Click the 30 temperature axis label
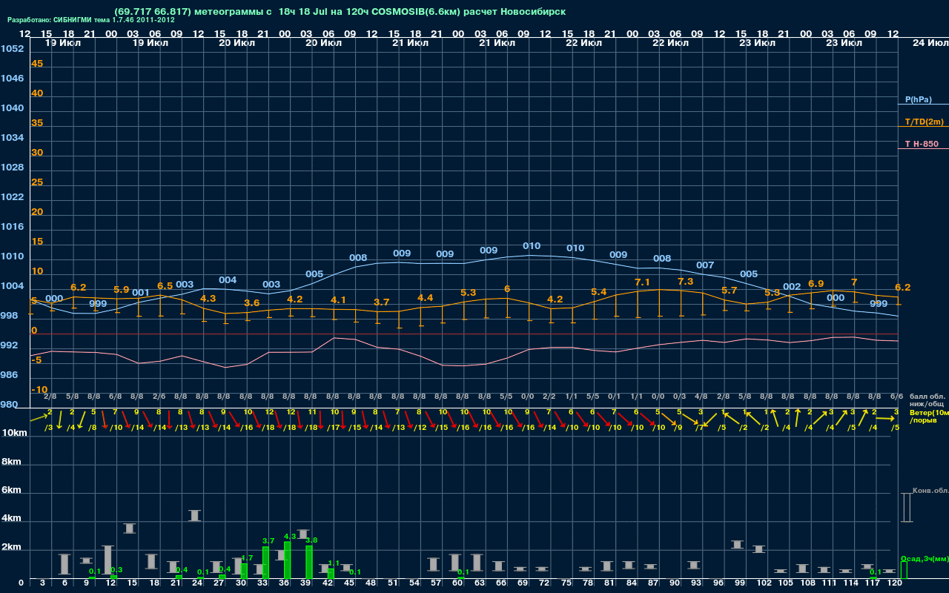 point(37,153)
